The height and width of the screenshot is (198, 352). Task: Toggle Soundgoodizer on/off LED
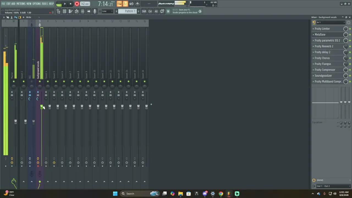[x=350, y=76]
